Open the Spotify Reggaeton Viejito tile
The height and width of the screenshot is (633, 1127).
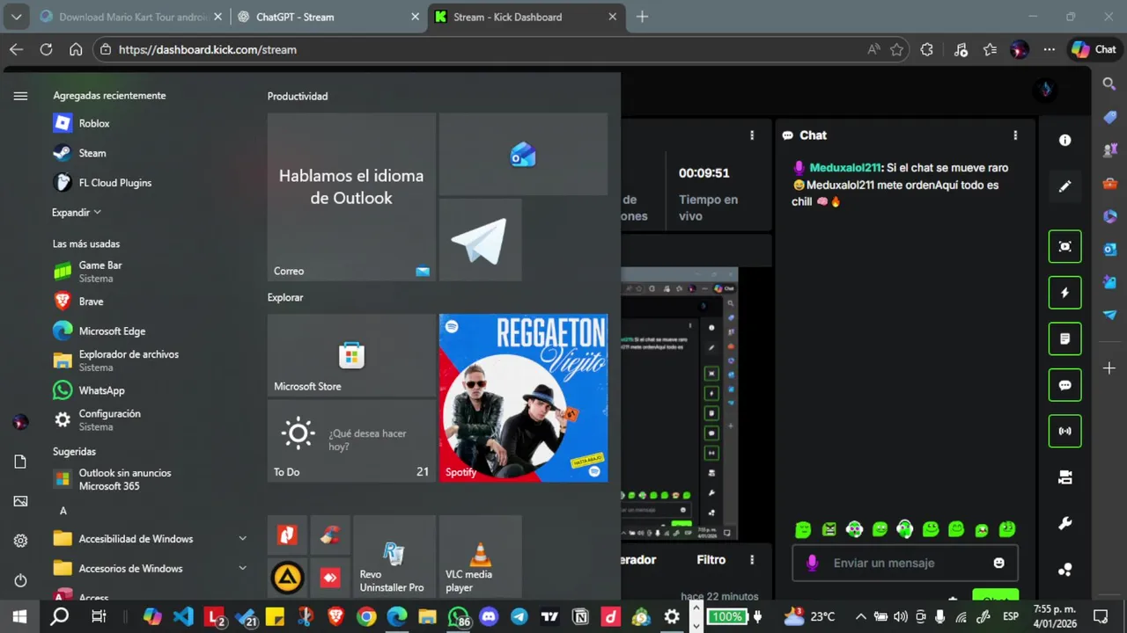[x=523, y=397]
